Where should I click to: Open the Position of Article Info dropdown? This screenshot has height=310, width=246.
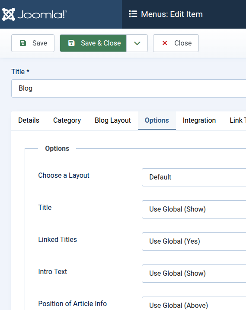point(194,303)
